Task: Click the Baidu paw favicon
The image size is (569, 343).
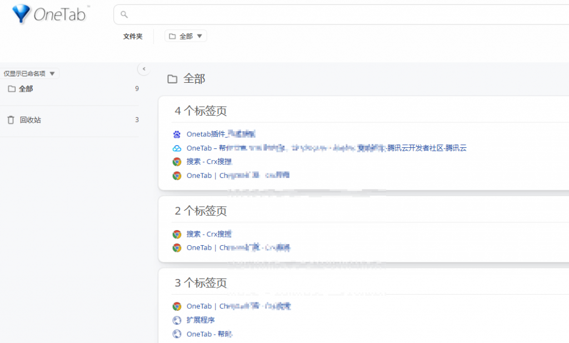Action: [x=177, y=134]
